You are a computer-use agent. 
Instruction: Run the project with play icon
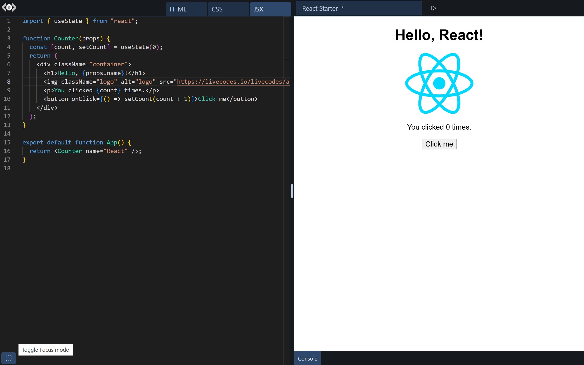pos(433,8)
